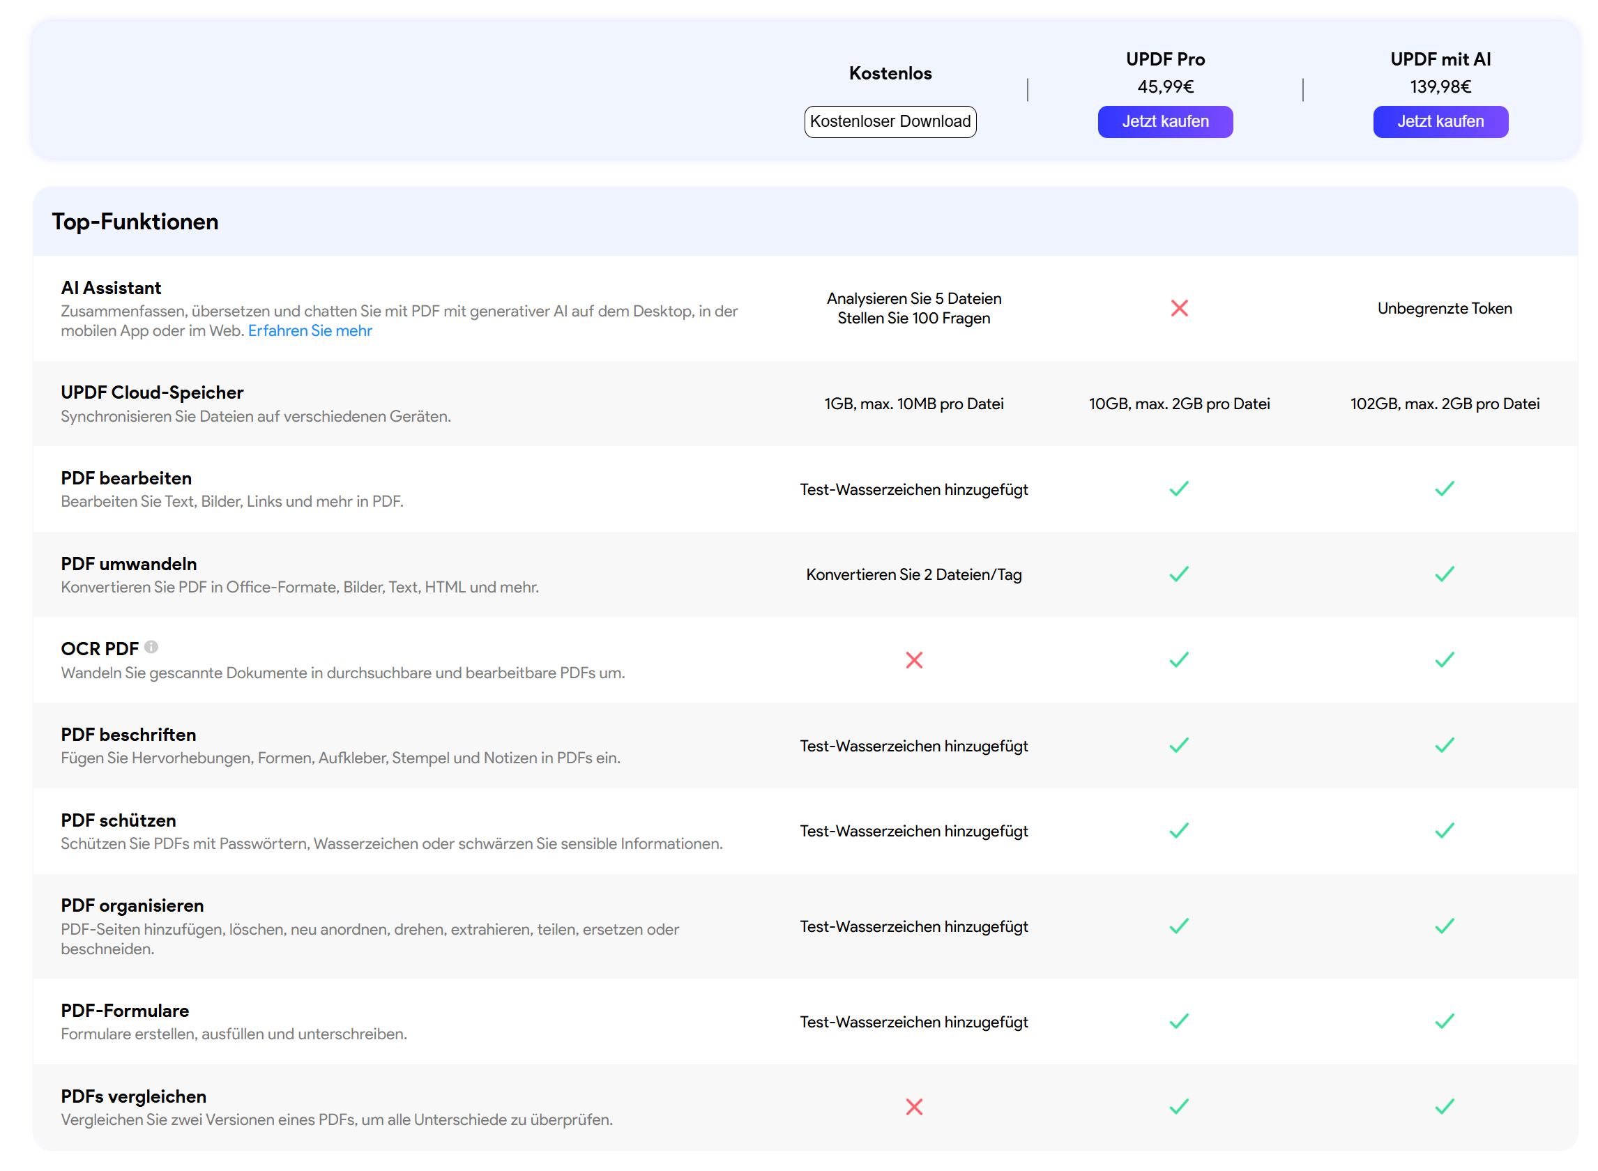Click the PDF-Seiten hinzufügen, löschen description
This screenshot has width=1598, height=1171.
(x=370, y=938)
